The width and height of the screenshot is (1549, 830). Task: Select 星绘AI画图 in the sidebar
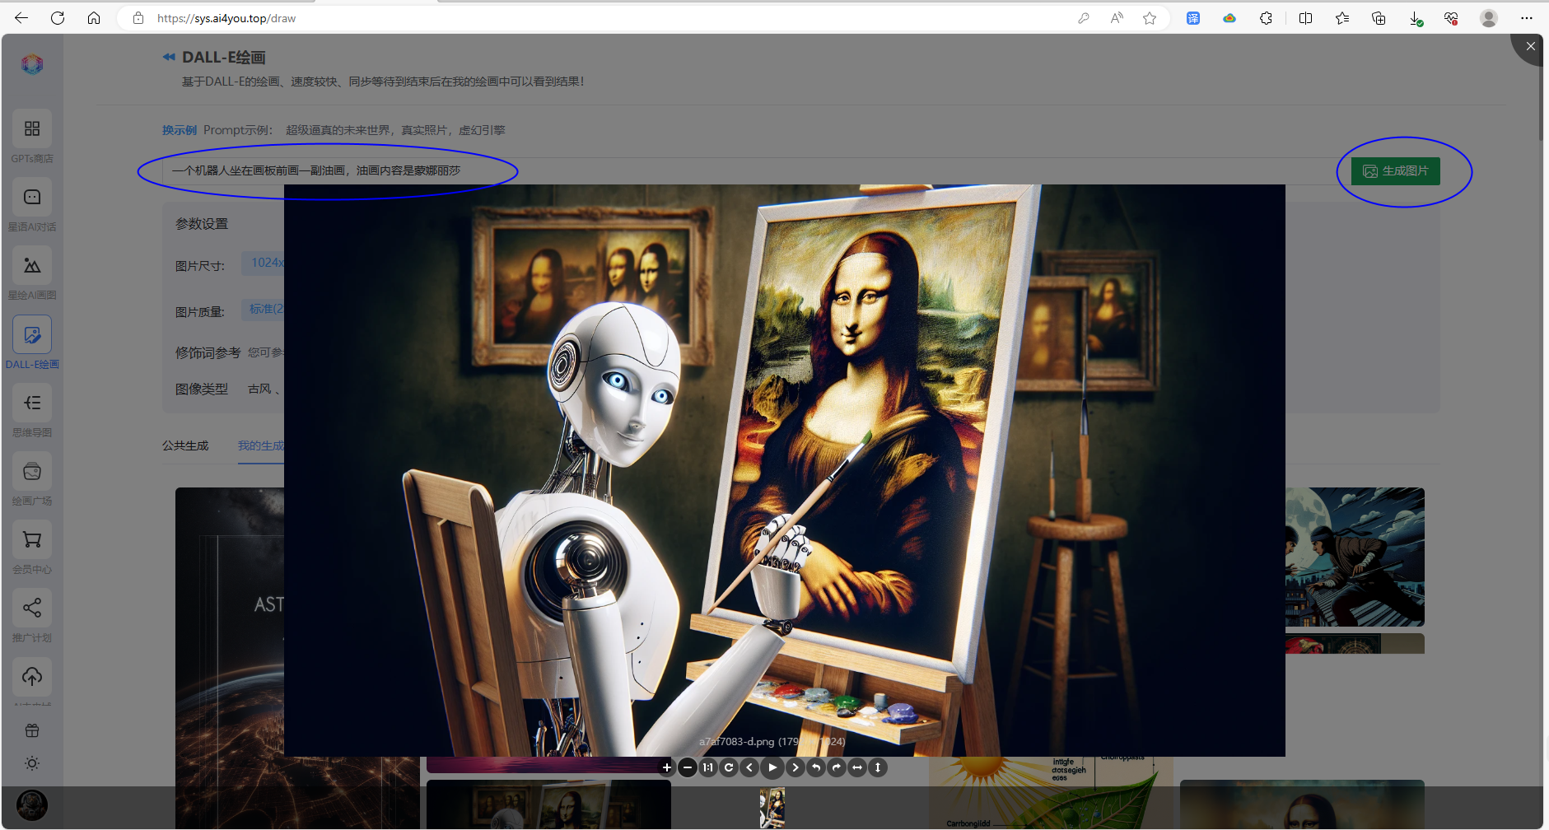pos(31,273)
